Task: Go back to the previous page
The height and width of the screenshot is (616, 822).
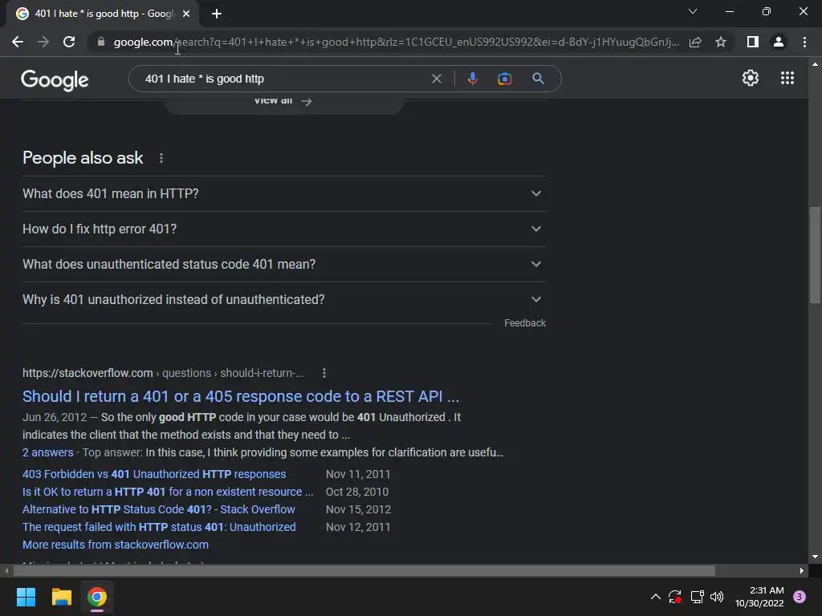Action: 18,42
